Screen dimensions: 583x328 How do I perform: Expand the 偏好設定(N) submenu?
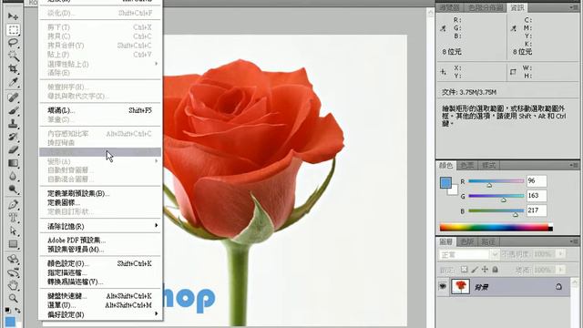click(x=100, y=314)
